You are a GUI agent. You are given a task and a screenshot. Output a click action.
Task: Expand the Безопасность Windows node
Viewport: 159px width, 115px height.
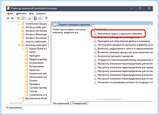(x=19, y=99)
